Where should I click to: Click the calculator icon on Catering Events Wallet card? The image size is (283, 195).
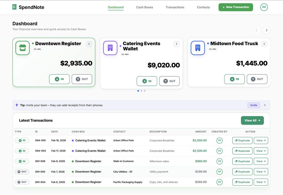pyautogui.click(x=110, y=47)
